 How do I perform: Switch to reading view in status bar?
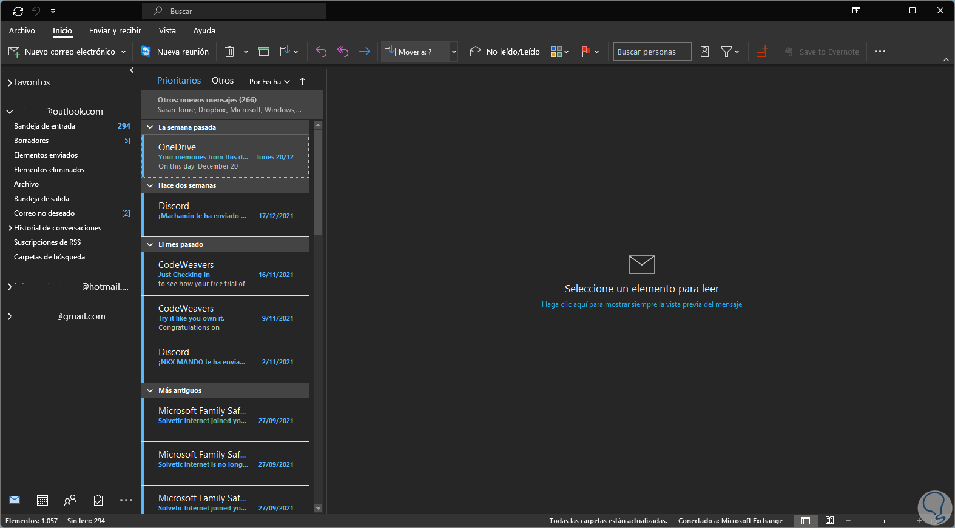pos(829,521)
